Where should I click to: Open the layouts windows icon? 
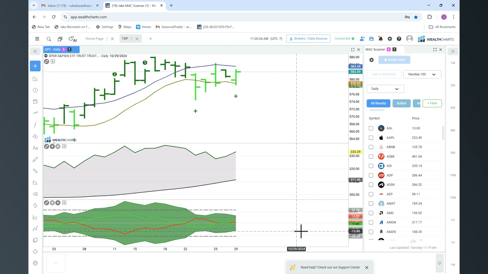60,39
